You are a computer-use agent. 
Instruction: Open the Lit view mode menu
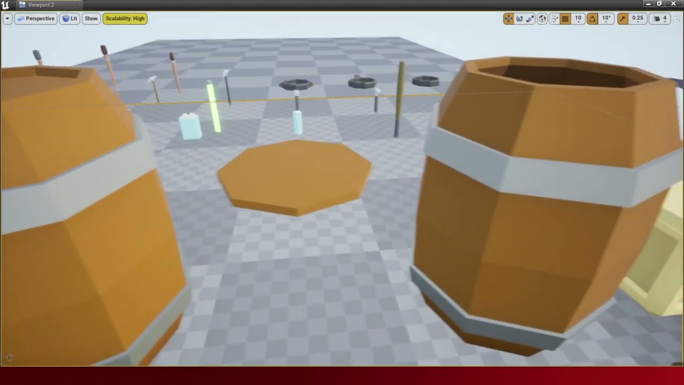tap(69, 19)
